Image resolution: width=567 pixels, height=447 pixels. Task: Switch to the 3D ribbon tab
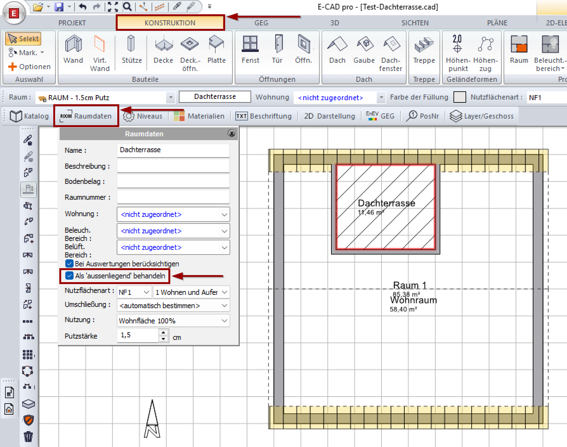tap(335, 23)
